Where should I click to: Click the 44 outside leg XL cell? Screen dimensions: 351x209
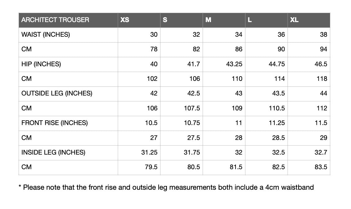pyautogui.click(x=309, y=94)
